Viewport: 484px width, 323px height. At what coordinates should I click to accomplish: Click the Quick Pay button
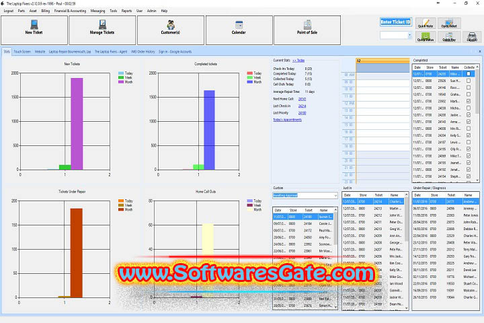449,37
